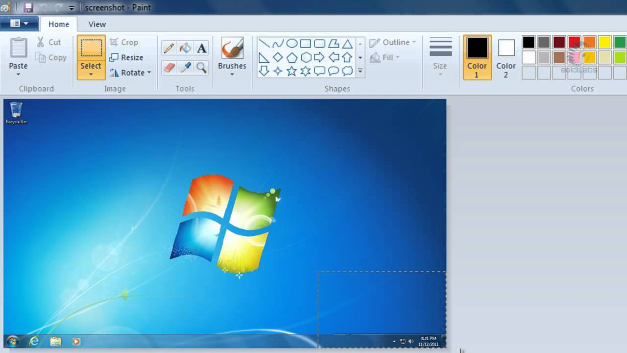This screenshot has height=353, width=627.
Task: Select the Eraser tool
Action: pos(169,67)
